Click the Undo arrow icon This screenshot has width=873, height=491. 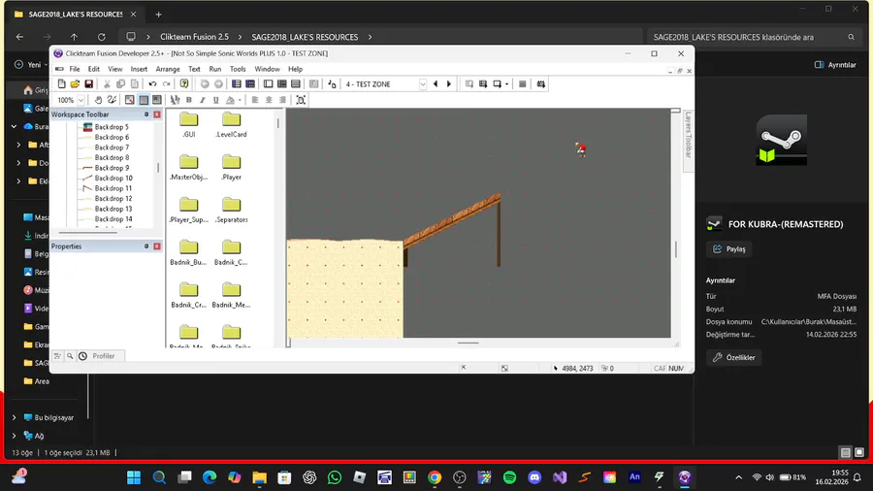152,84
